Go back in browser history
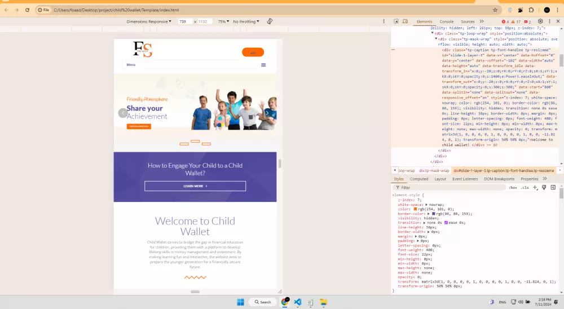This screenshot has width=564, height=309. 6,10
